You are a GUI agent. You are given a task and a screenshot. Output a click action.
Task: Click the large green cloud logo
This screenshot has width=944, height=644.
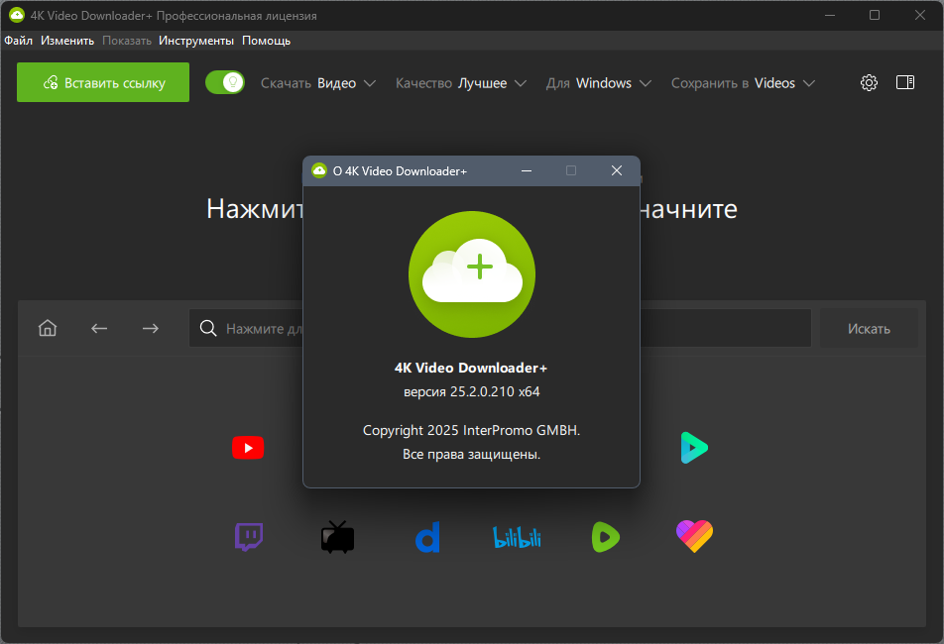pos(472,274)
